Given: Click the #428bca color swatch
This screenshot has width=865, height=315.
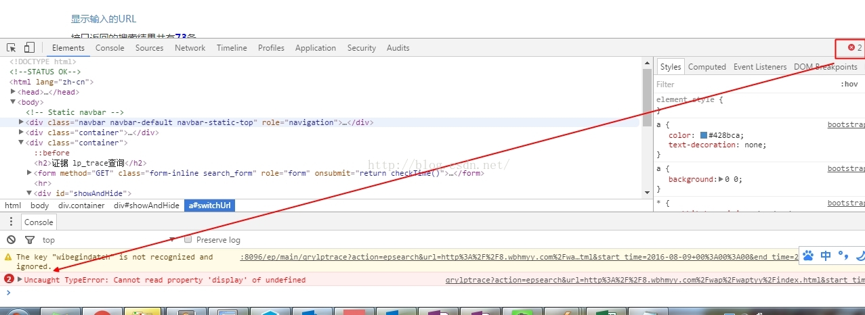Looking at the screenshot, I should tap(704, 135).
